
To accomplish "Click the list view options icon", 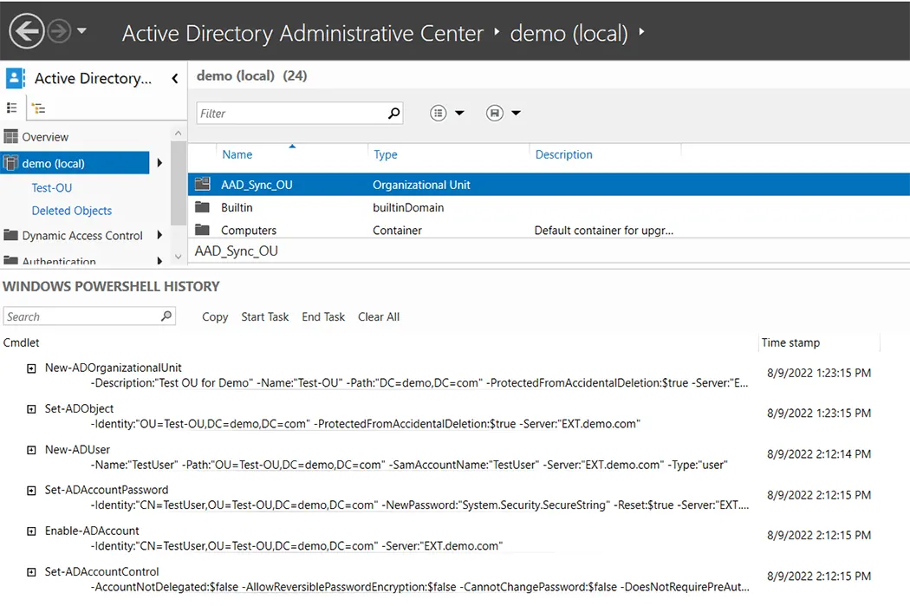I will [439, 113].
